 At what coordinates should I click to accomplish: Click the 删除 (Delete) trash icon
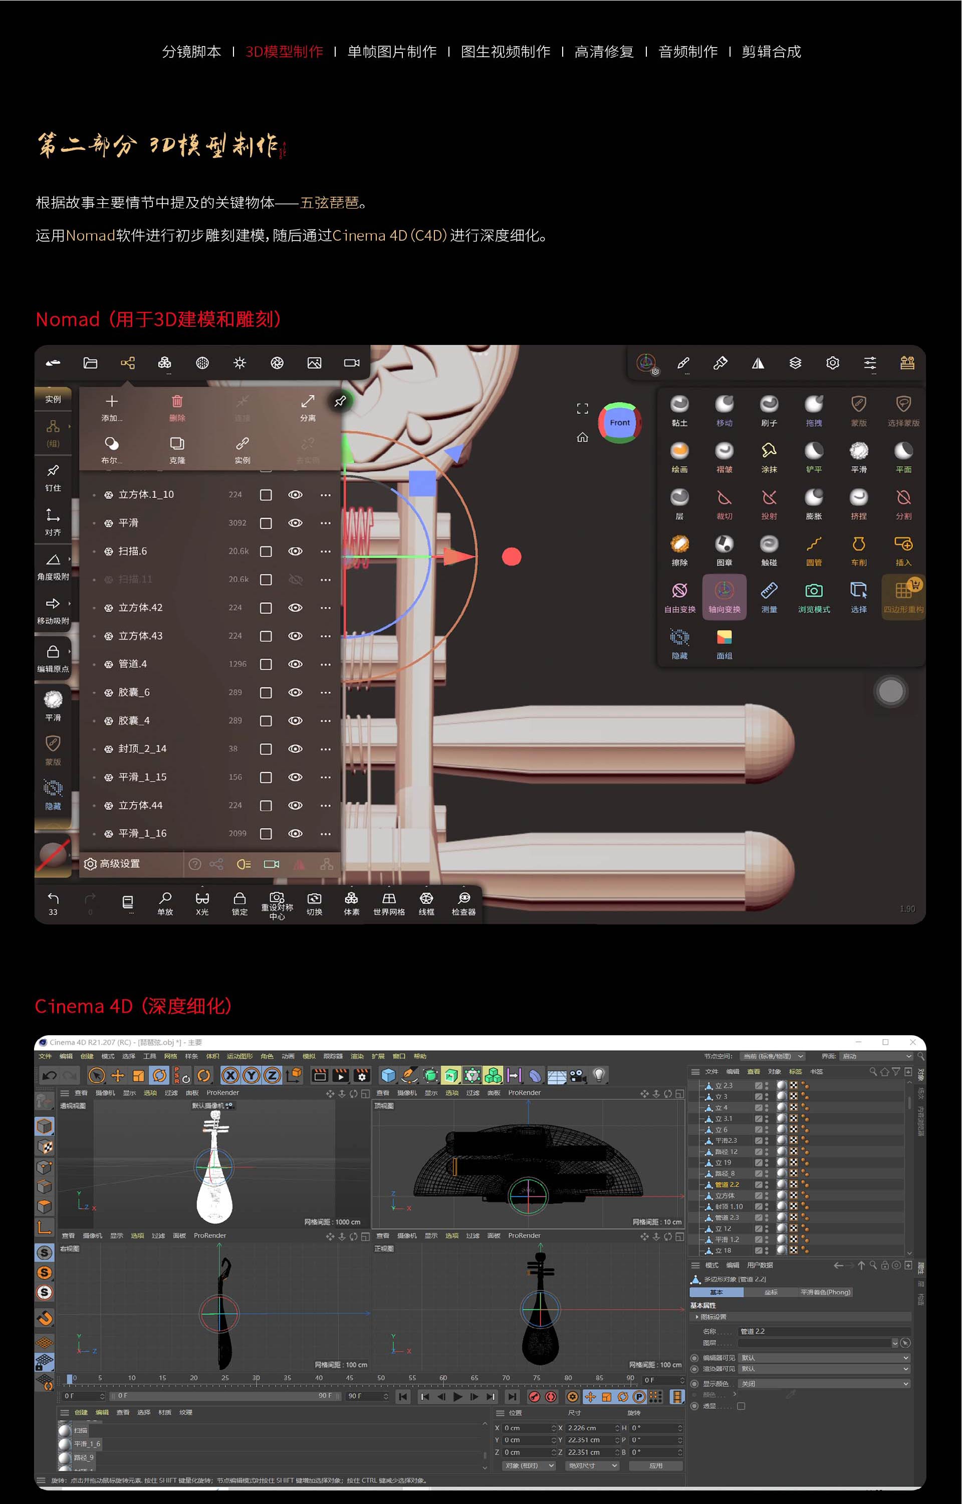pyautogui.click(x=177, y=401)
